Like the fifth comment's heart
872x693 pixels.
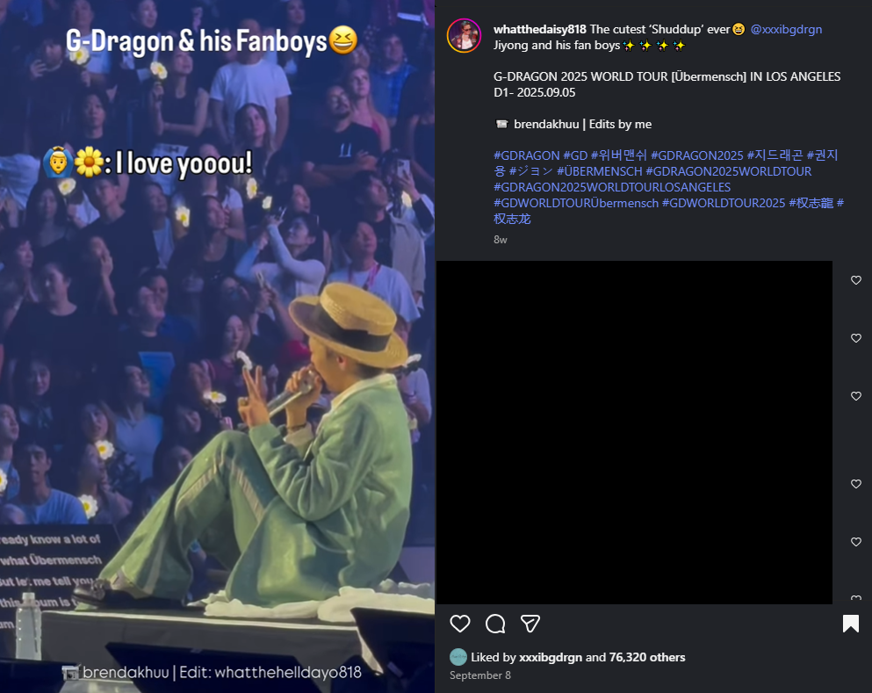click(856, 542)
